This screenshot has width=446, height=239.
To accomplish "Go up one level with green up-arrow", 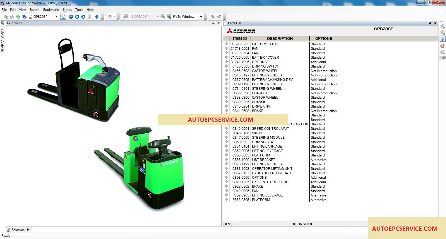I will point(18,17).
